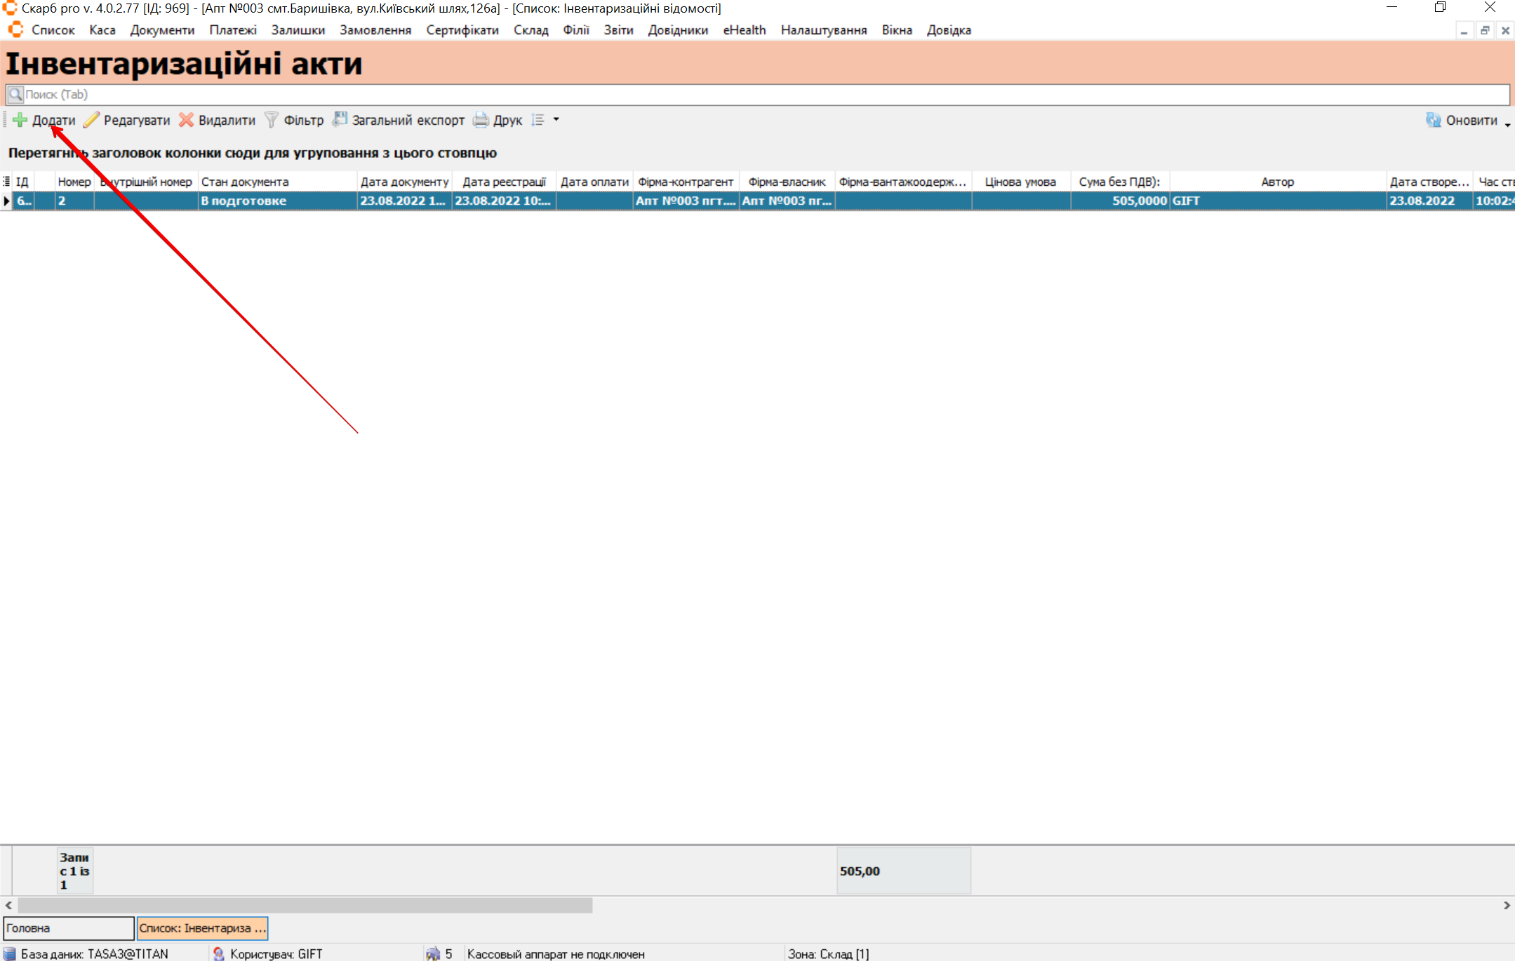Viewport: 1515px width, 961px height.
Task: Click the Оновити refresh icon
Action: pos(1433,120)
